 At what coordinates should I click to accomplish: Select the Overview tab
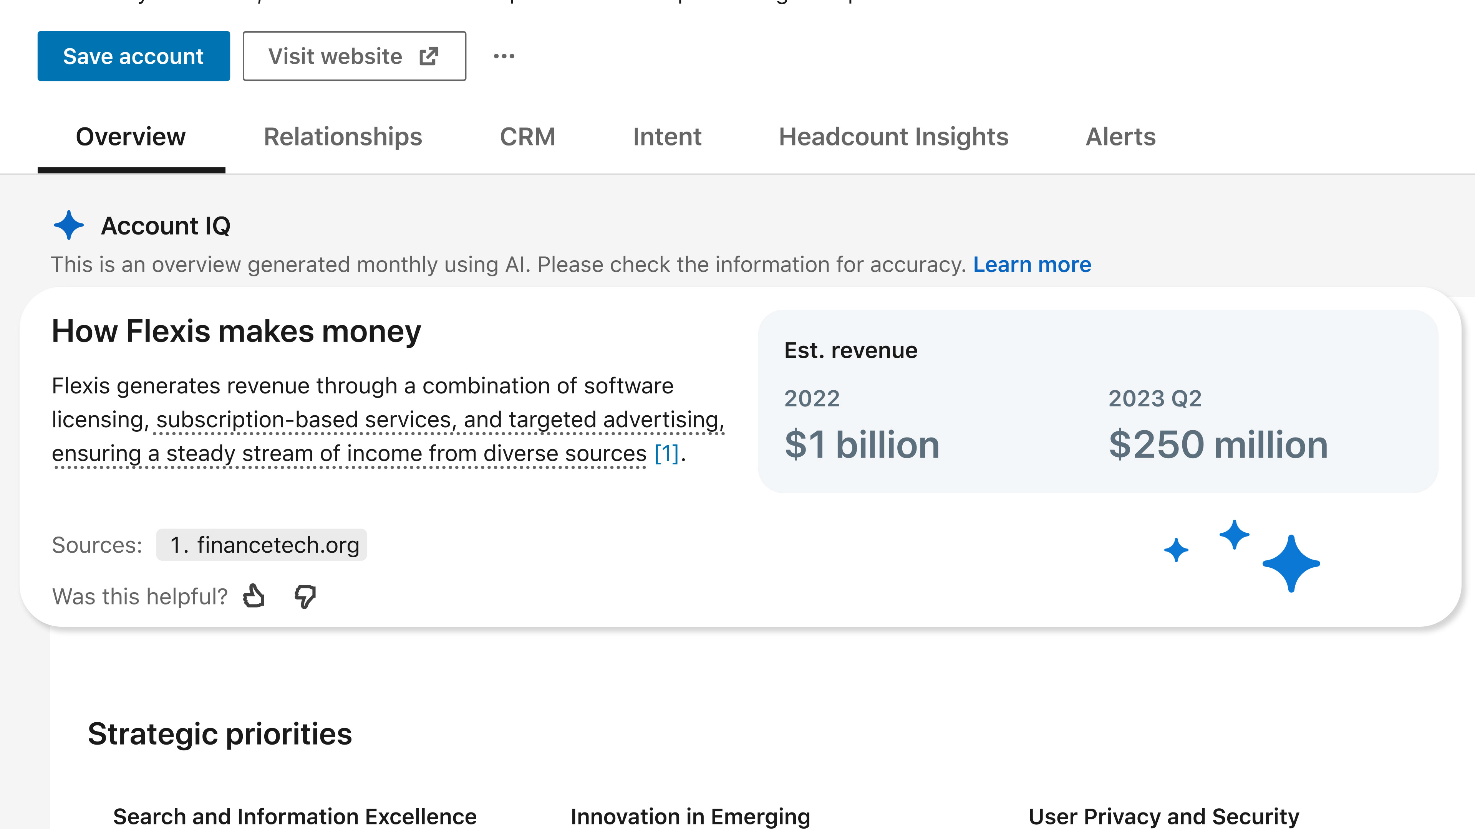click(131, 137)
